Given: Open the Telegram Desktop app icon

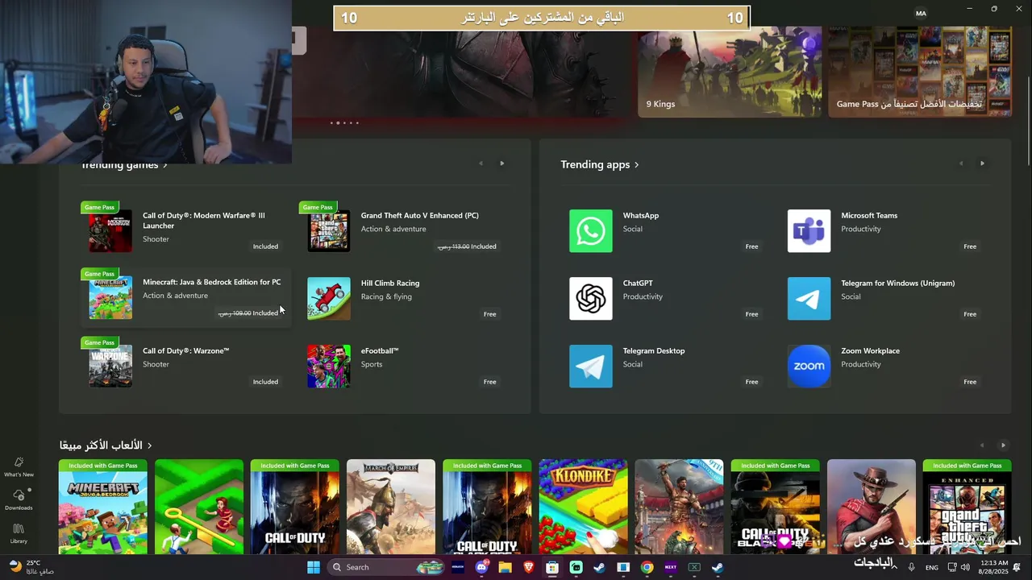Looking at the screenshot, I should 591,367.
